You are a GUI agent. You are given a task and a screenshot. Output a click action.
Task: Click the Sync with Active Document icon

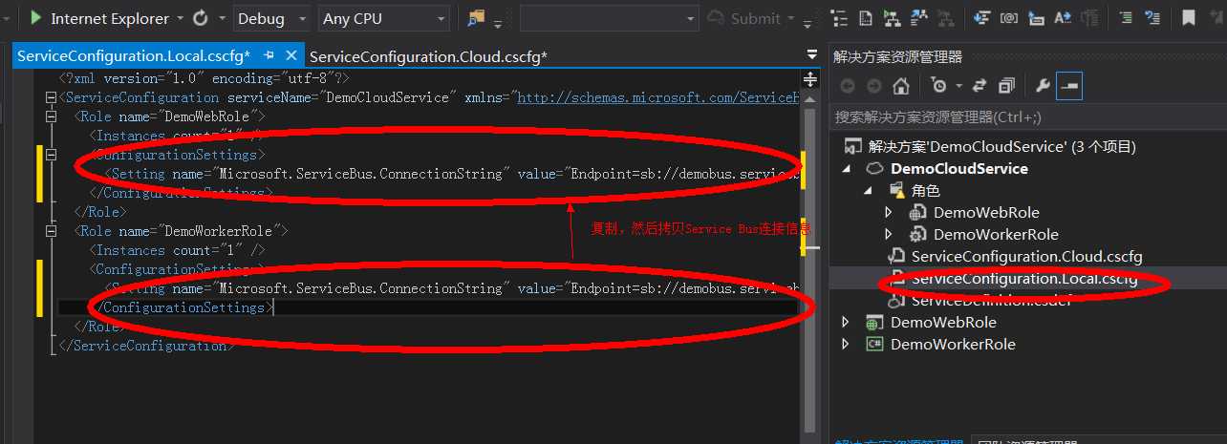pos(979,86)
